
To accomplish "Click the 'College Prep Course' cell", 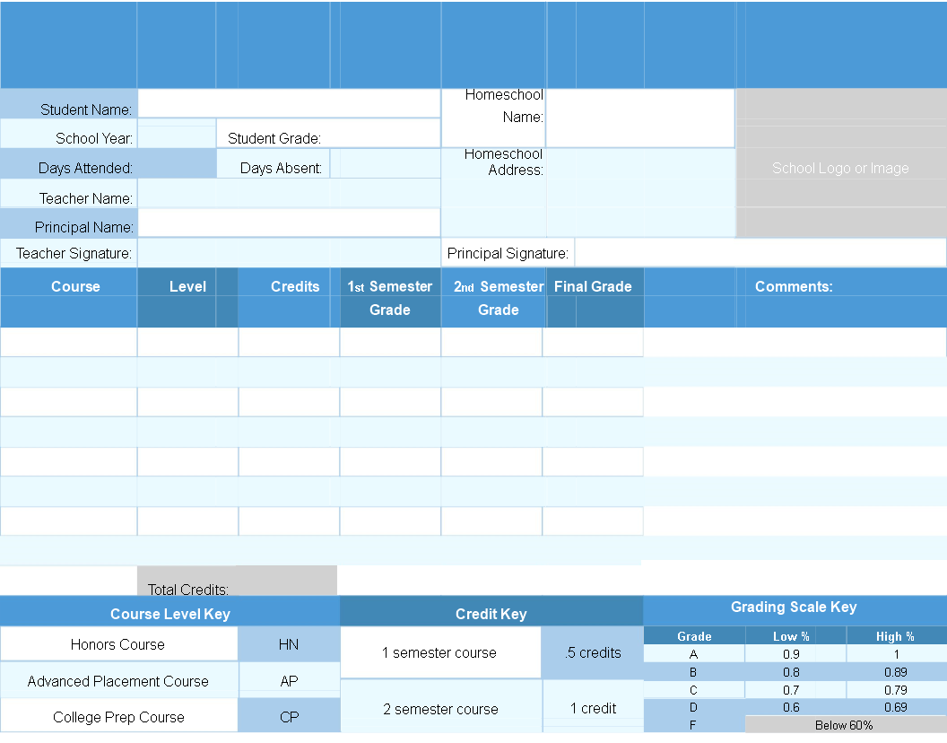I will (119, 716).
